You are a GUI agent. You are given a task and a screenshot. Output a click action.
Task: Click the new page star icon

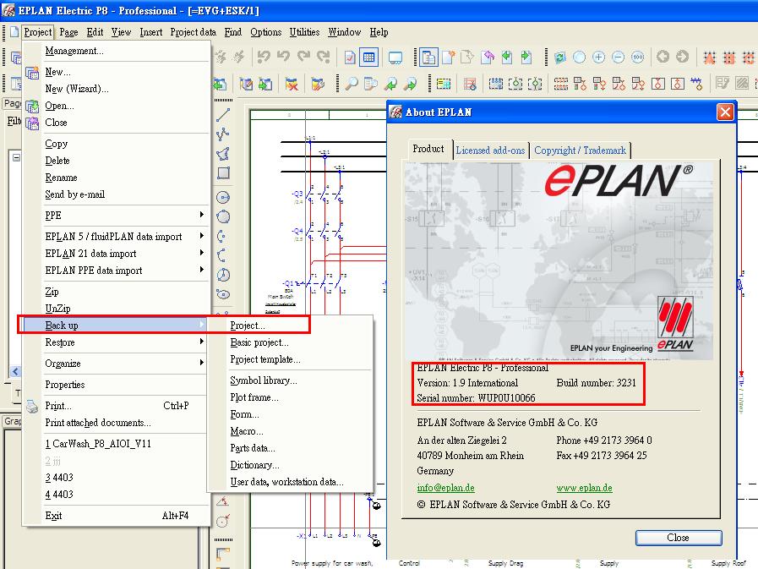(448, 57)
